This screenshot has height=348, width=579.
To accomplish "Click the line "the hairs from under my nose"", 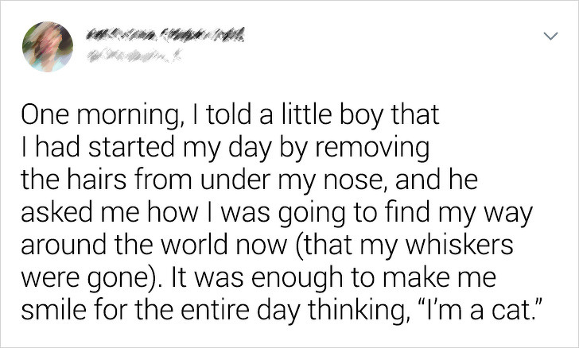I will click(x=249, y=180).
